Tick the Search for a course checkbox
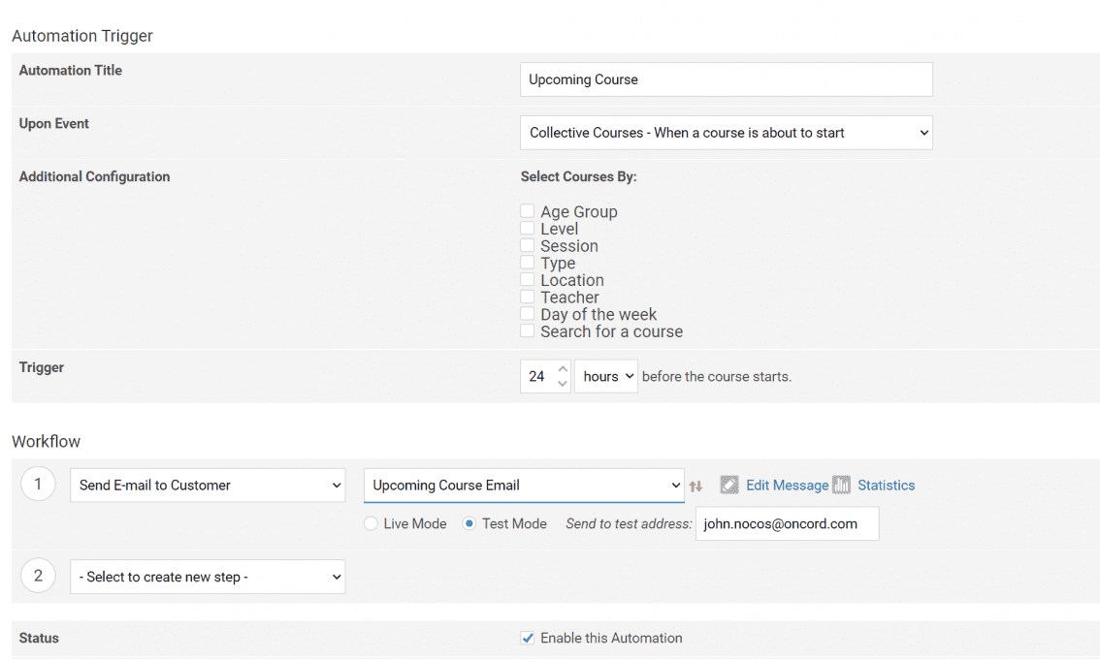The height and width of the screenshot is (659, 1100). pyautogui.click(x=527, y=330)
